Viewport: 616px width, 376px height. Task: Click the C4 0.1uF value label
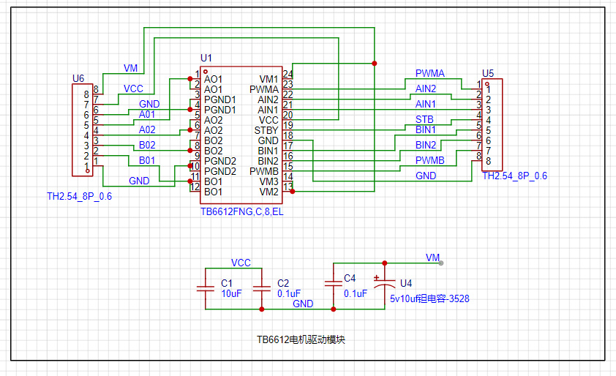pos(355,293)
